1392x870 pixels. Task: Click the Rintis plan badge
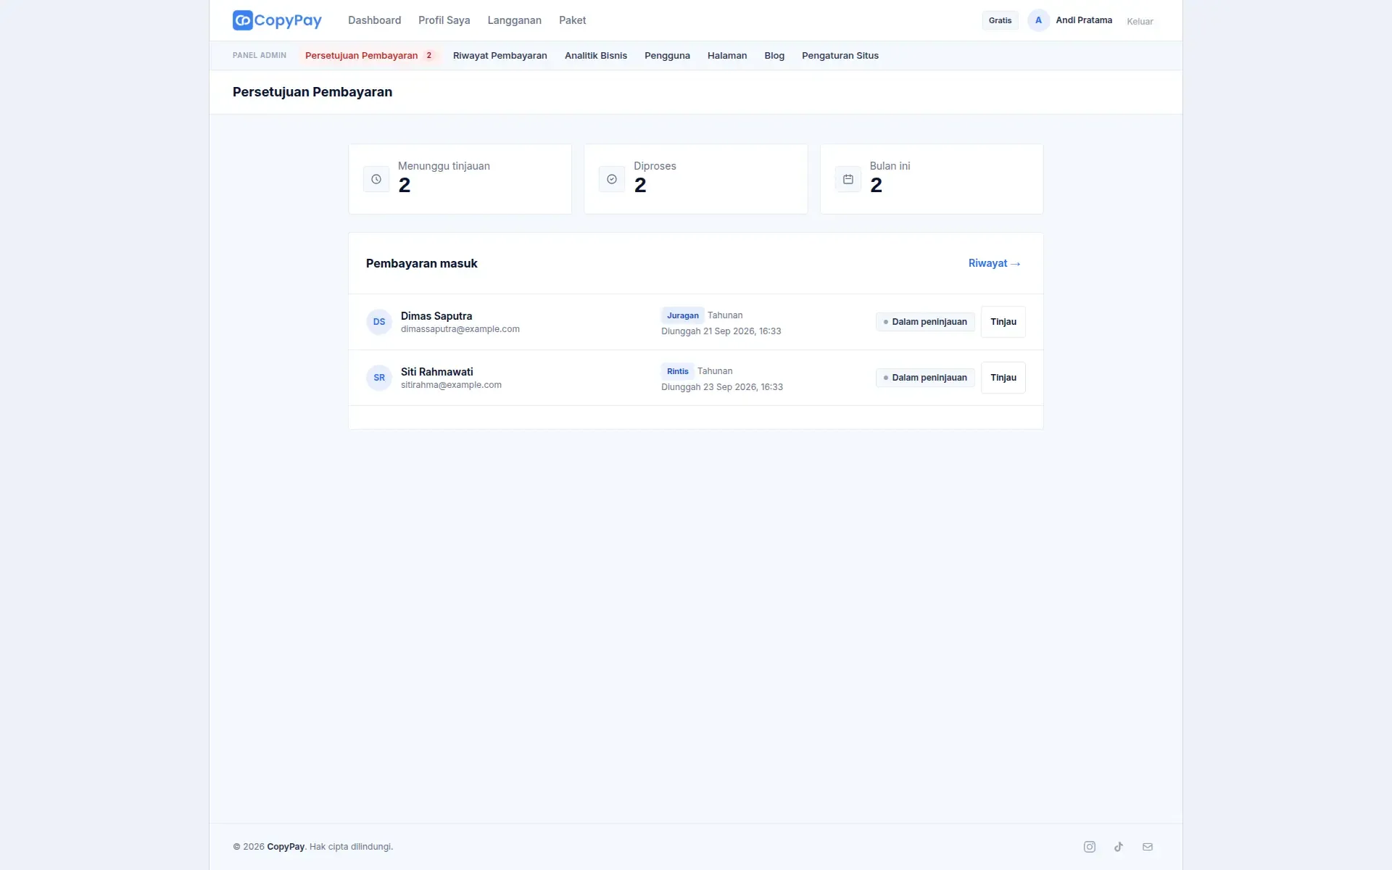[677, 371]
